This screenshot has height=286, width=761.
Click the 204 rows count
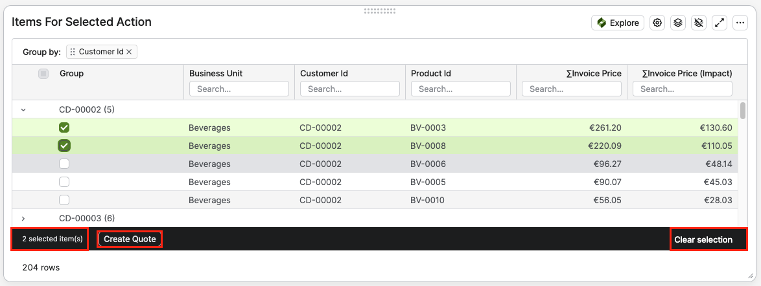pos(41,267)
